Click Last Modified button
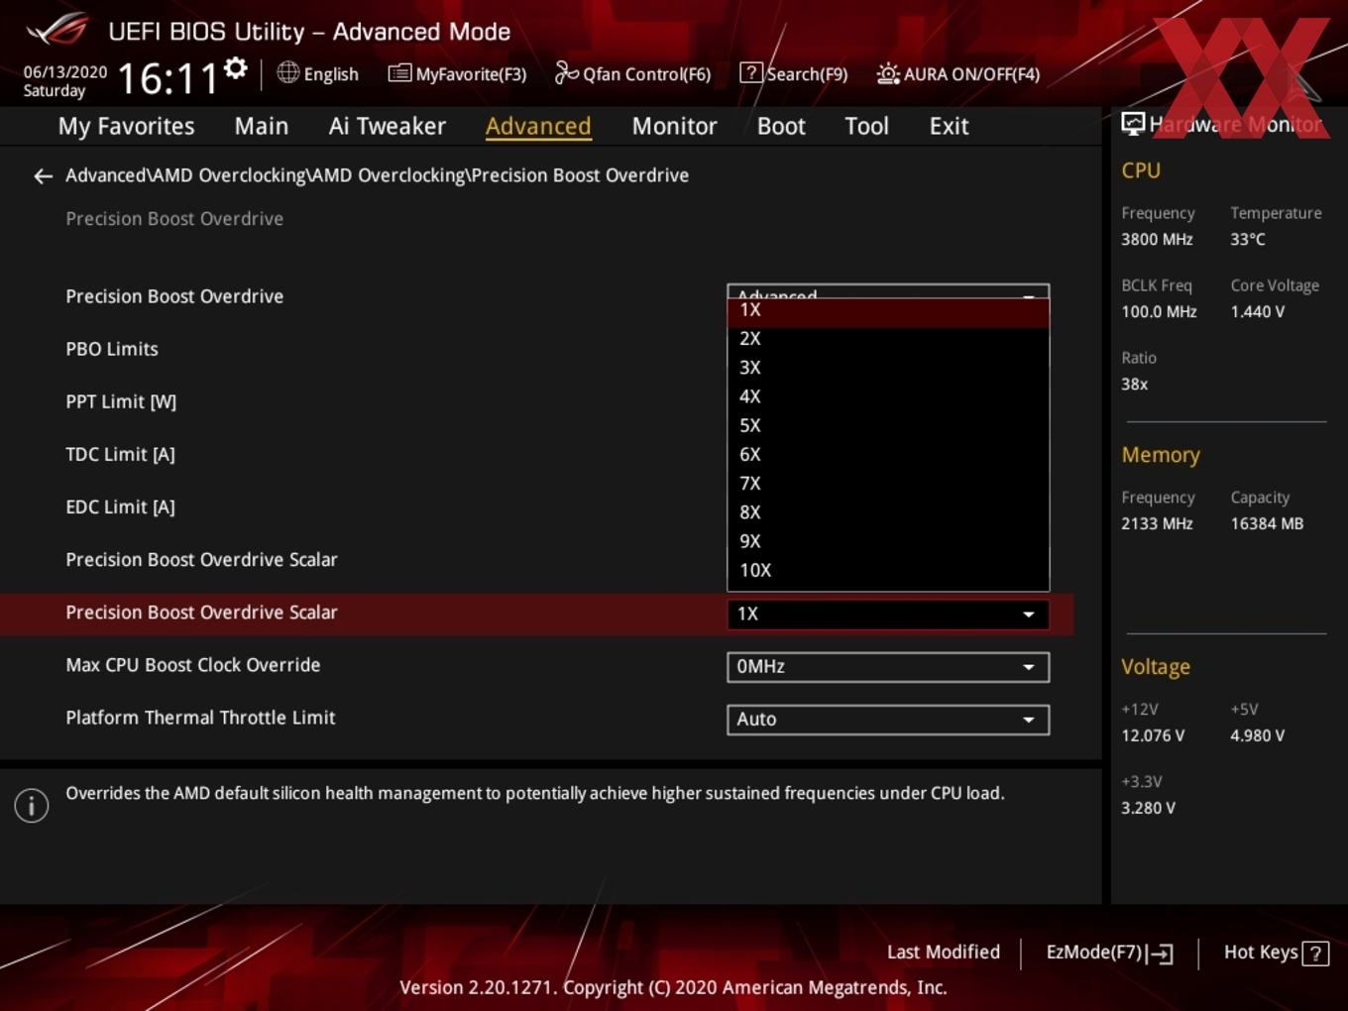Screen dimensions: 1348x1011 pyautogui.click(x=944, y=953)
